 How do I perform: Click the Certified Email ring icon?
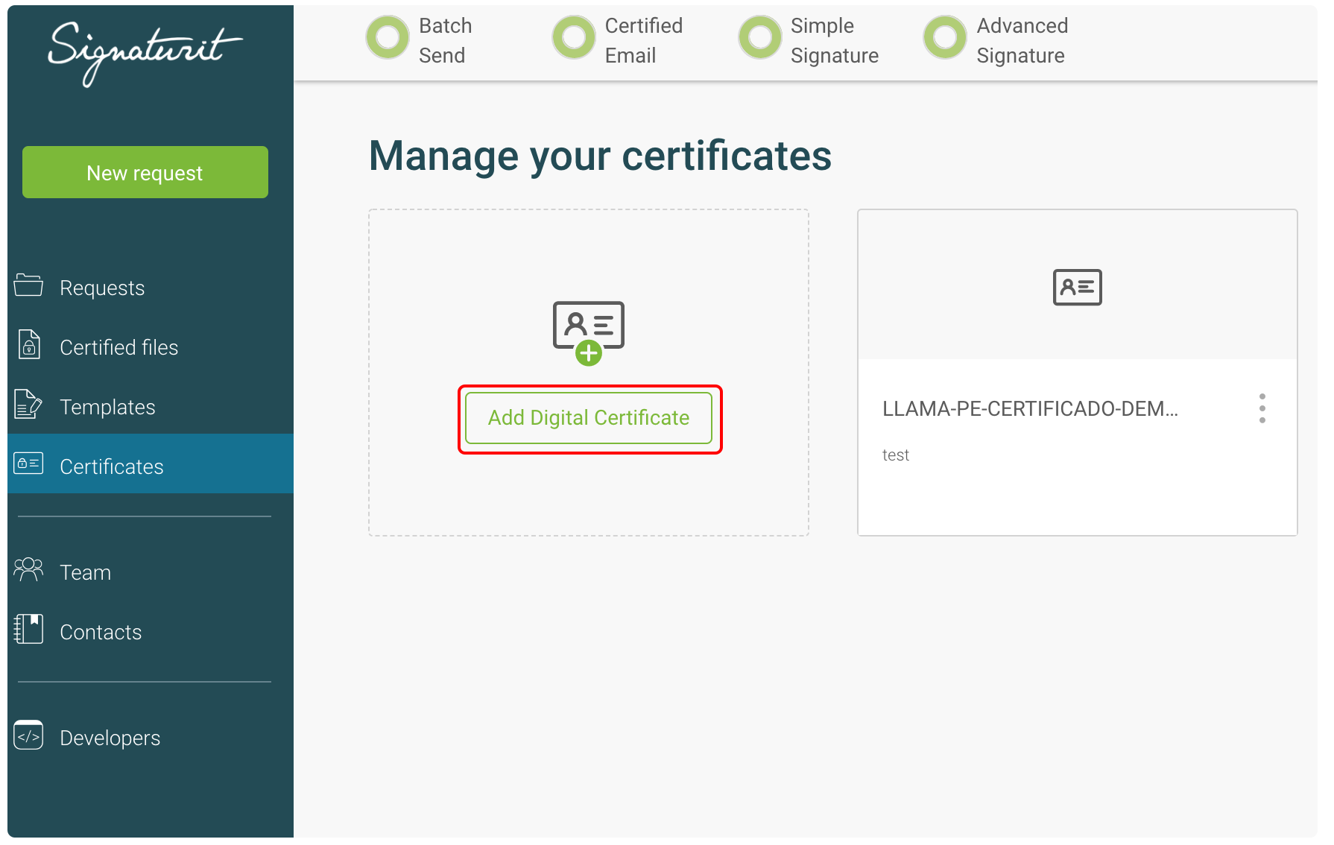click(x=574, y=37)
